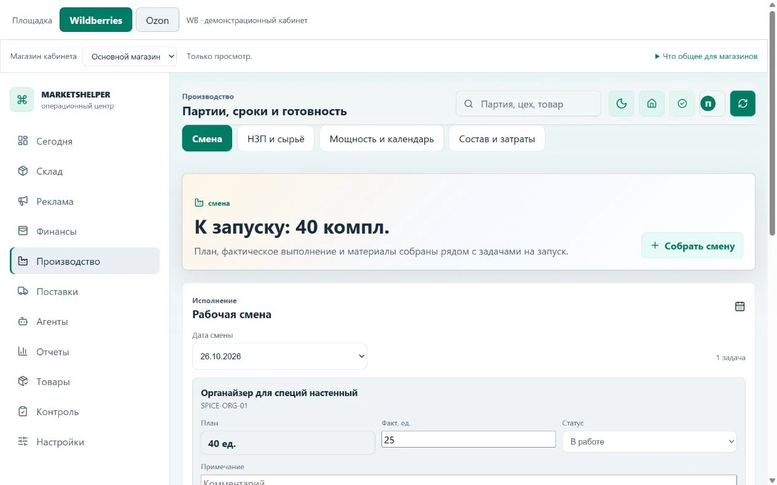Click the check-circle icon button in header
Screen dimensions: 777x485
point(682,104)
